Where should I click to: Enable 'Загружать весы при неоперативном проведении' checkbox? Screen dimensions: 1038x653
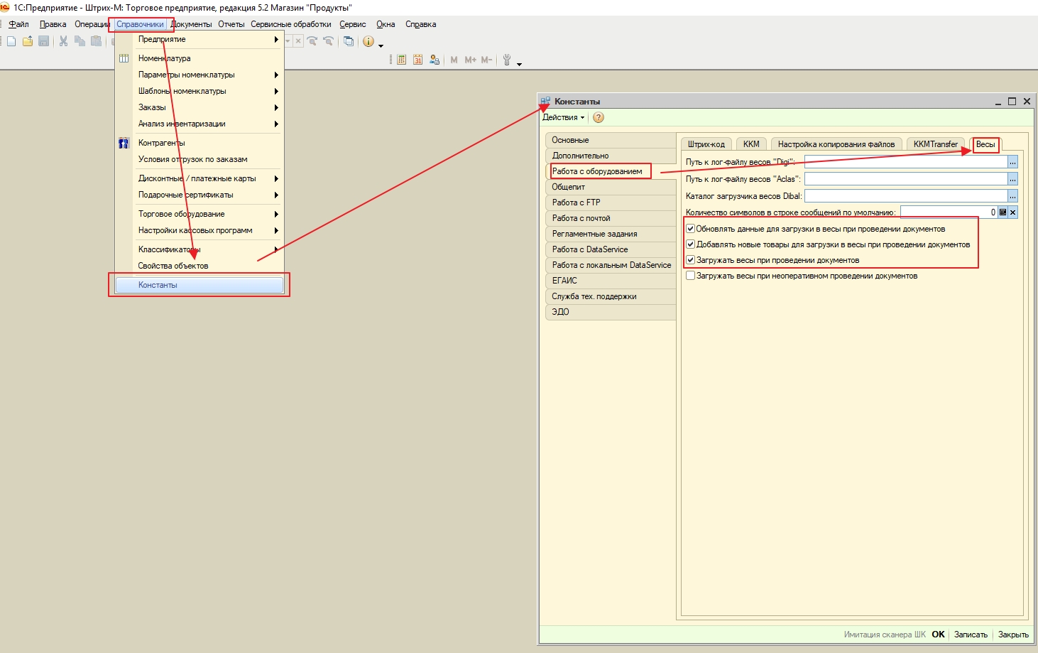690,276
